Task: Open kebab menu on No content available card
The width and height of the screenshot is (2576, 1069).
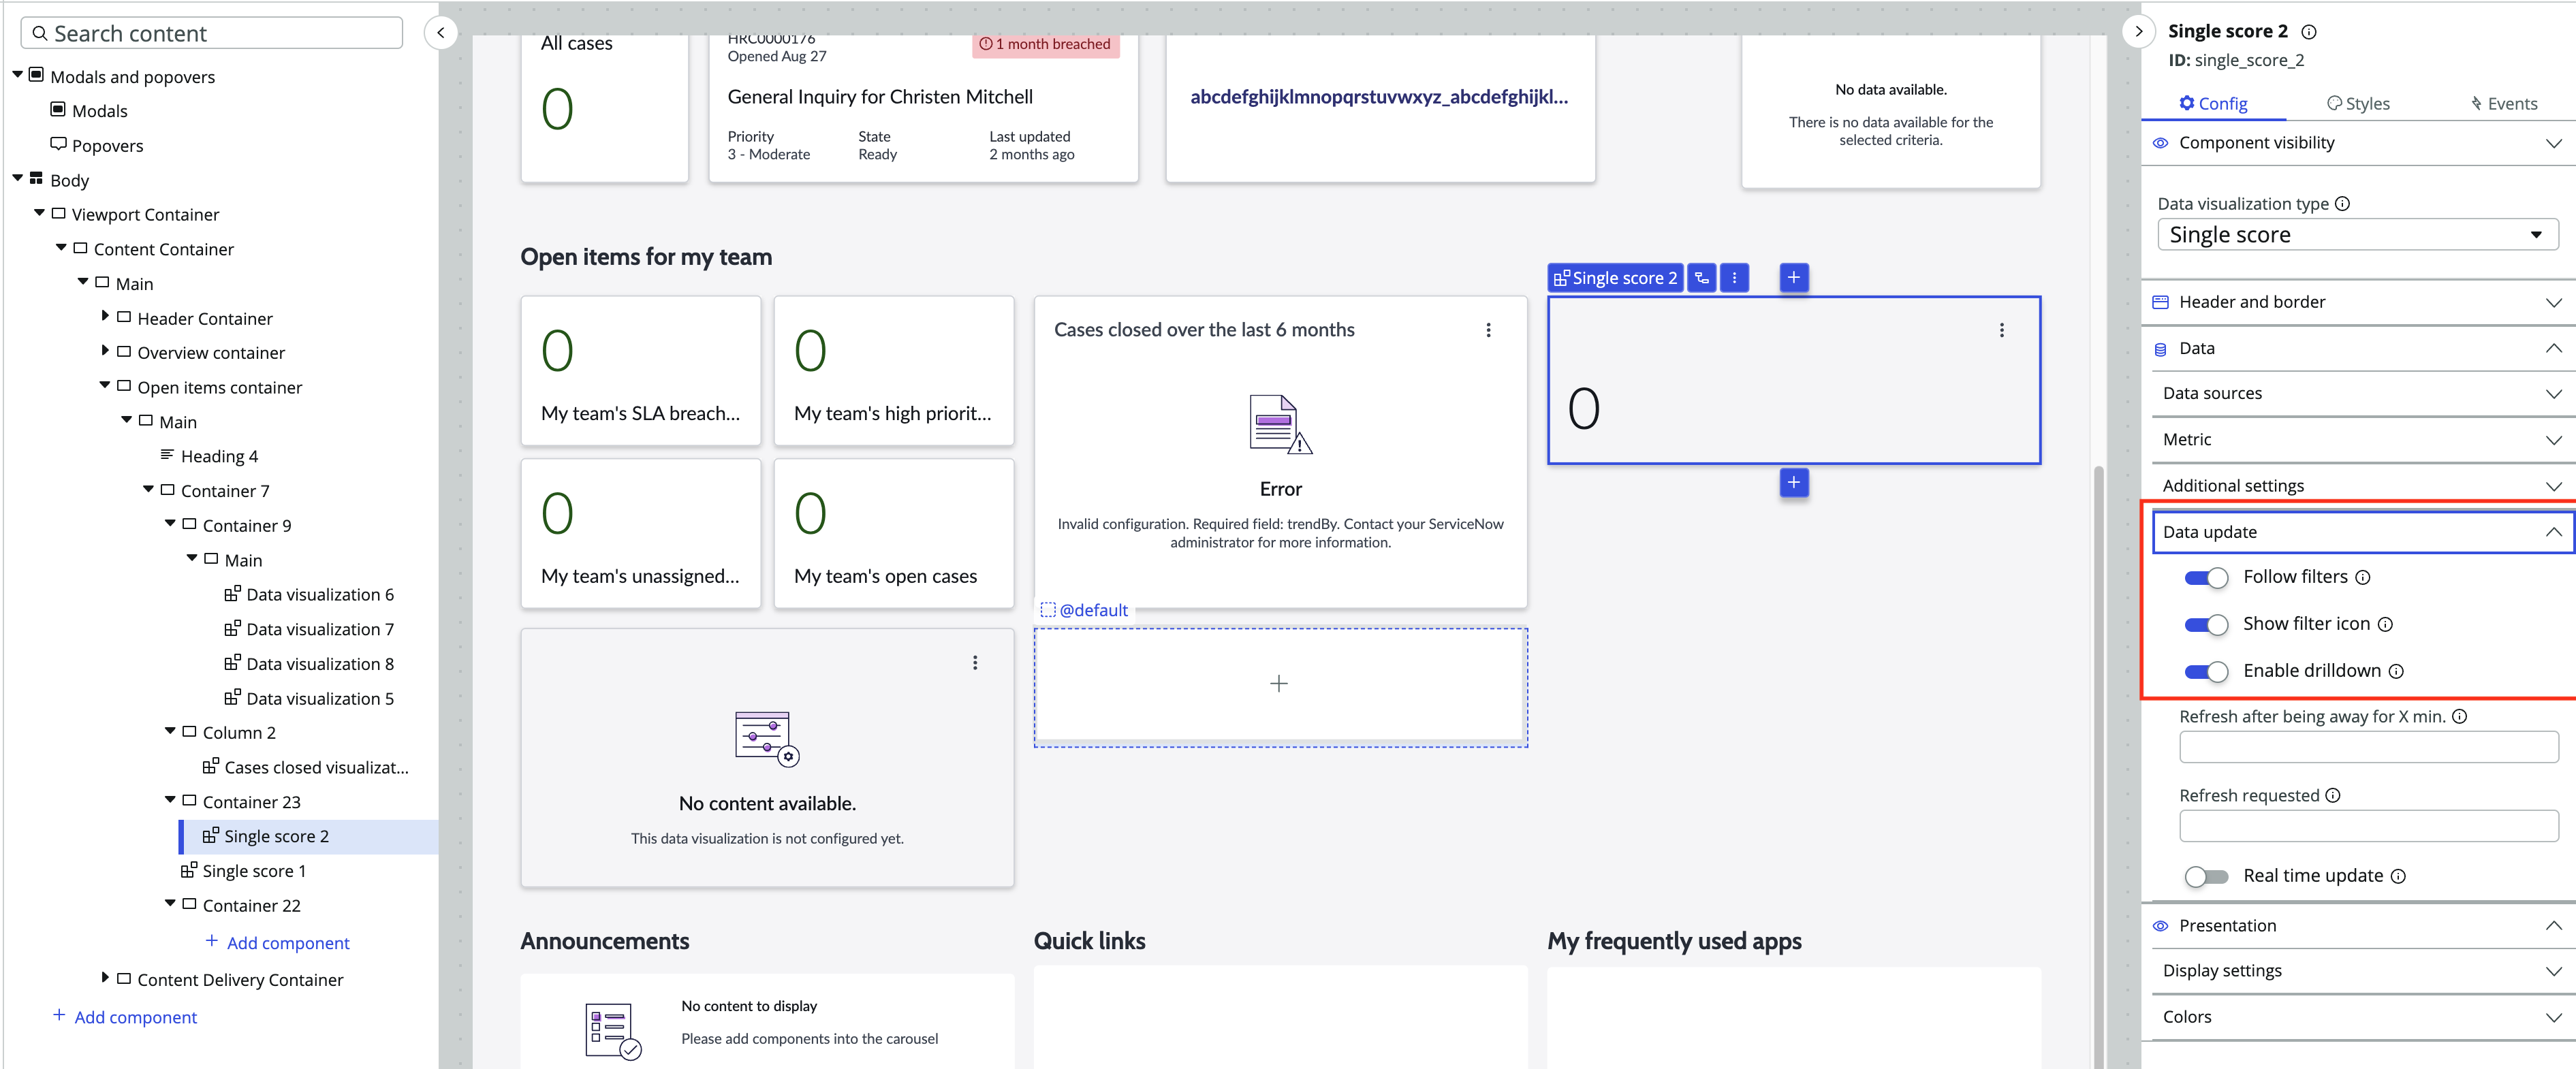Action: 975,663
